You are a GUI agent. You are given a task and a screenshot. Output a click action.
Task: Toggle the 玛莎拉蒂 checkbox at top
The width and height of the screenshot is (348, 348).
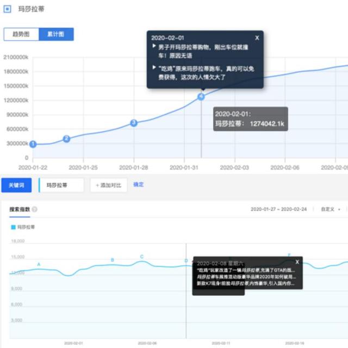pyautogui.click(x=7, y=9)
